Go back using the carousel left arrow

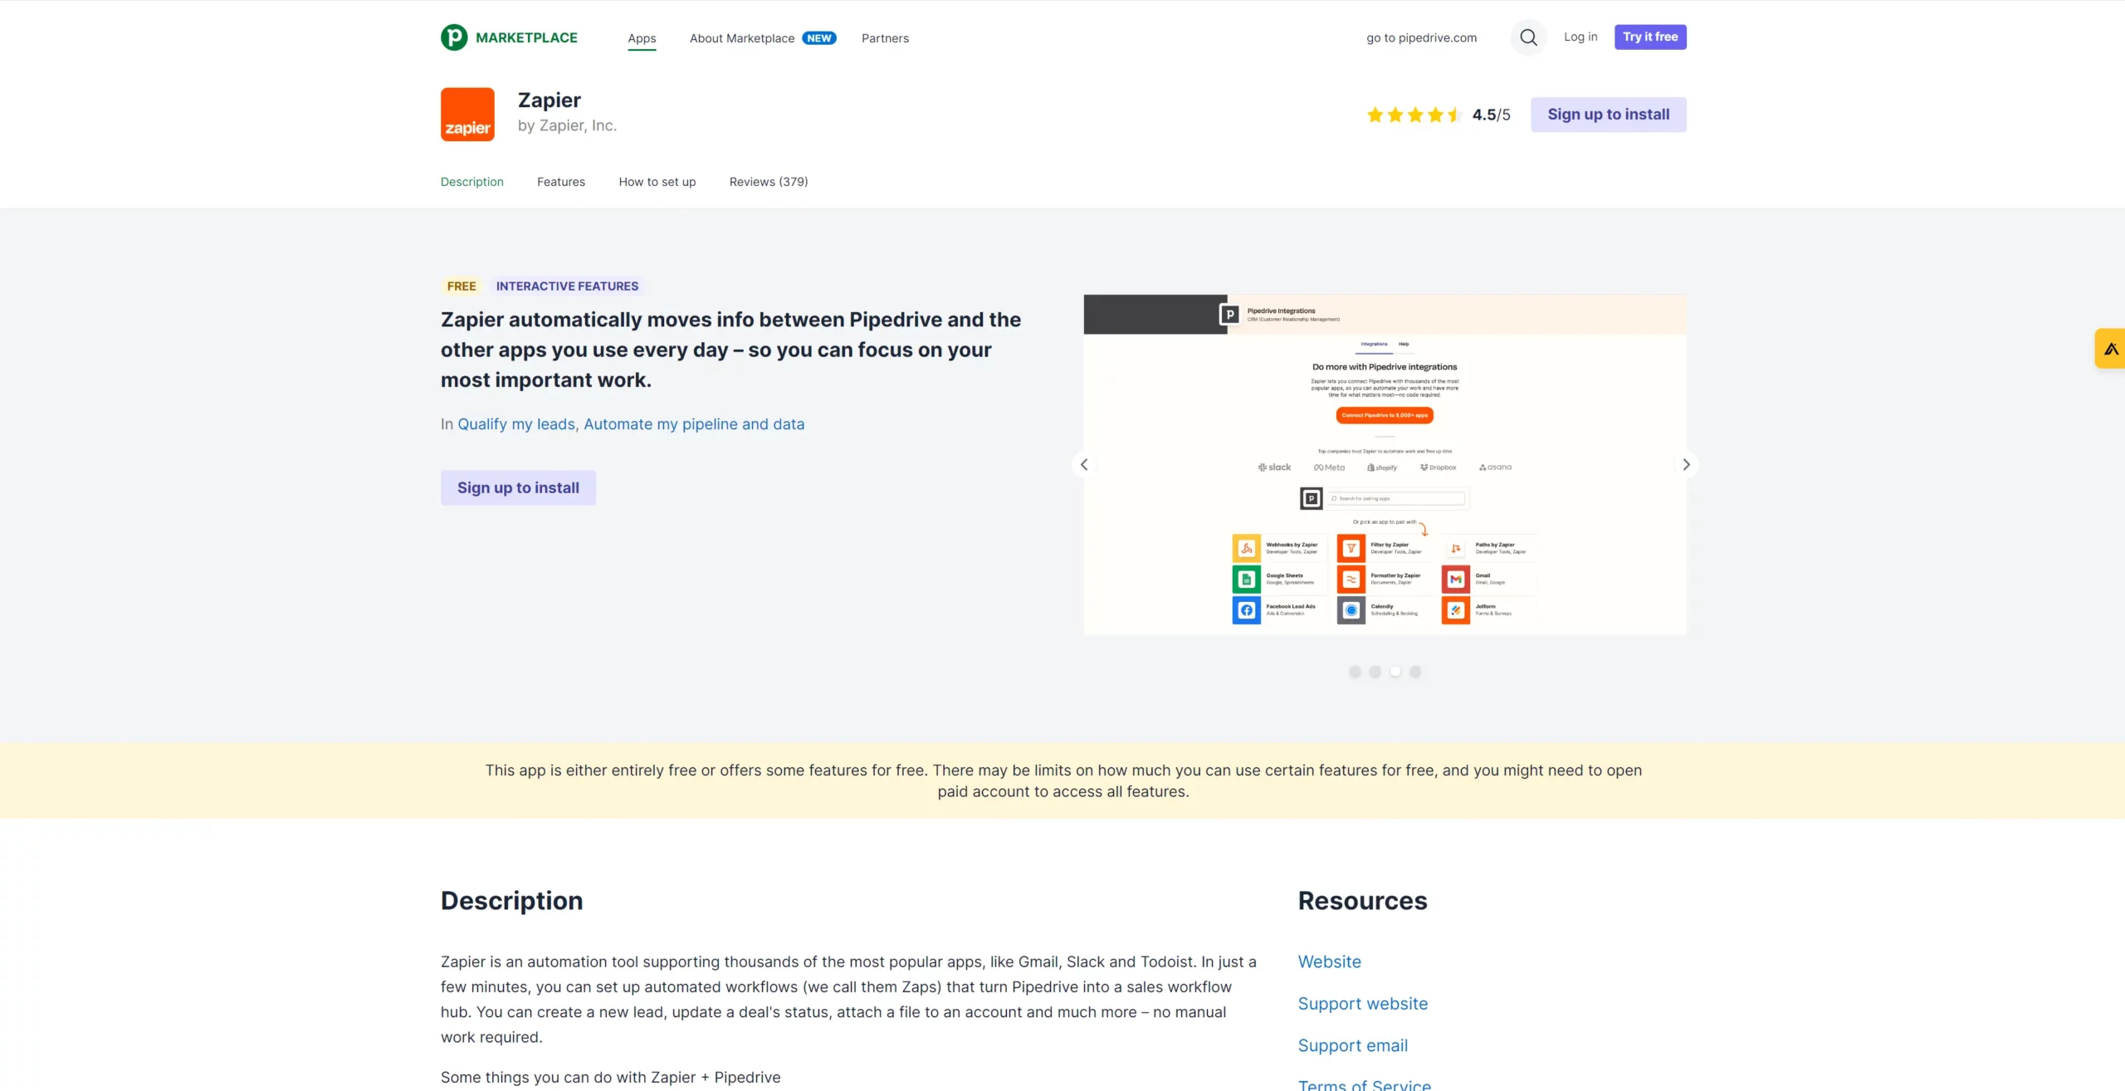click(1084, 464)
